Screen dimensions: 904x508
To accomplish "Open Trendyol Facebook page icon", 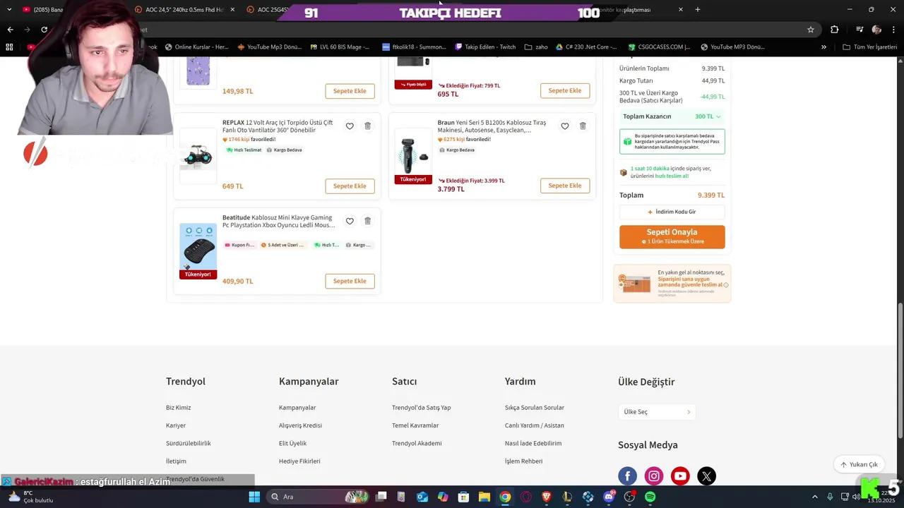I will click(x=627, y=476).
